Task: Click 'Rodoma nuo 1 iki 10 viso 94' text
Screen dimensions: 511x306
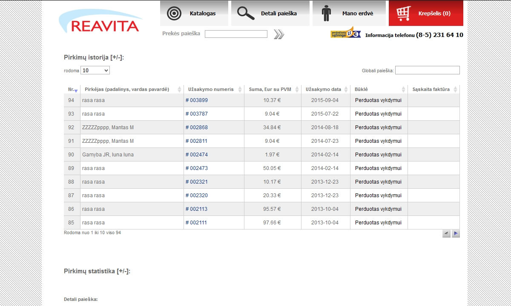Action: click(92, 233)
